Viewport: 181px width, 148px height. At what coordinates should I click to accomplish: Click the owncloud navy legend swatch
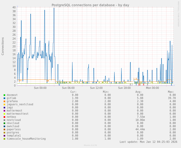coord(4,126)
